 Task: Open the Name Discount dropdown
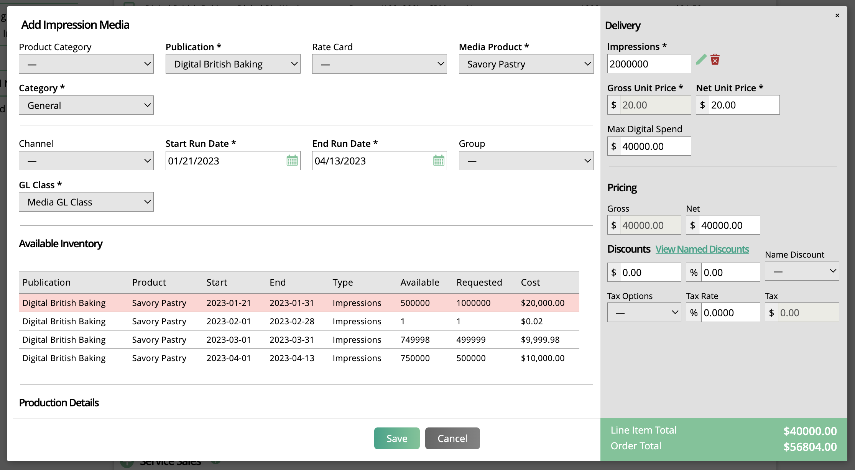802,271
